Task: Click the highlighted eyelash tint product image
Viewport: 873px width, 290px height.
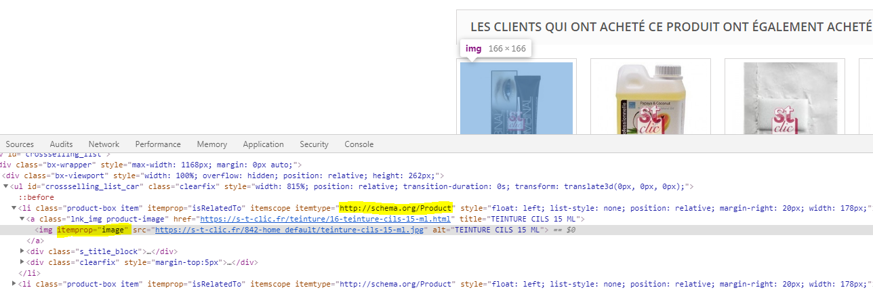Action: pyautogui.click(x=516, y=98)
